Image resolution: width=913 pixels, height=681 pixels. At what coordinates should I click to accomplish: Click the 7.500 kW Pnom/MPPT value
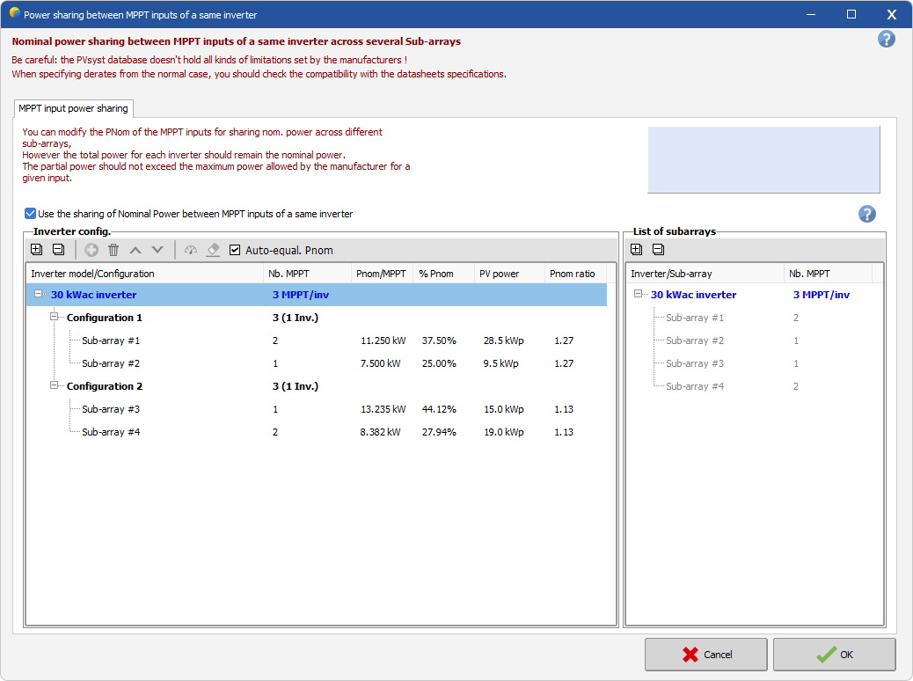coord(380,362)
